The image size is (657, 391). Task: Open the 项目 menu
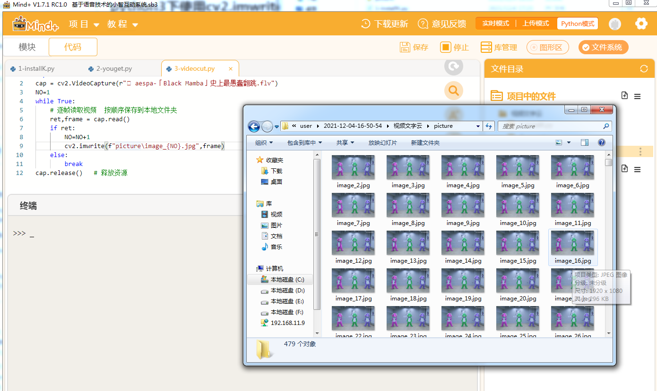click(x=84, y=24)
